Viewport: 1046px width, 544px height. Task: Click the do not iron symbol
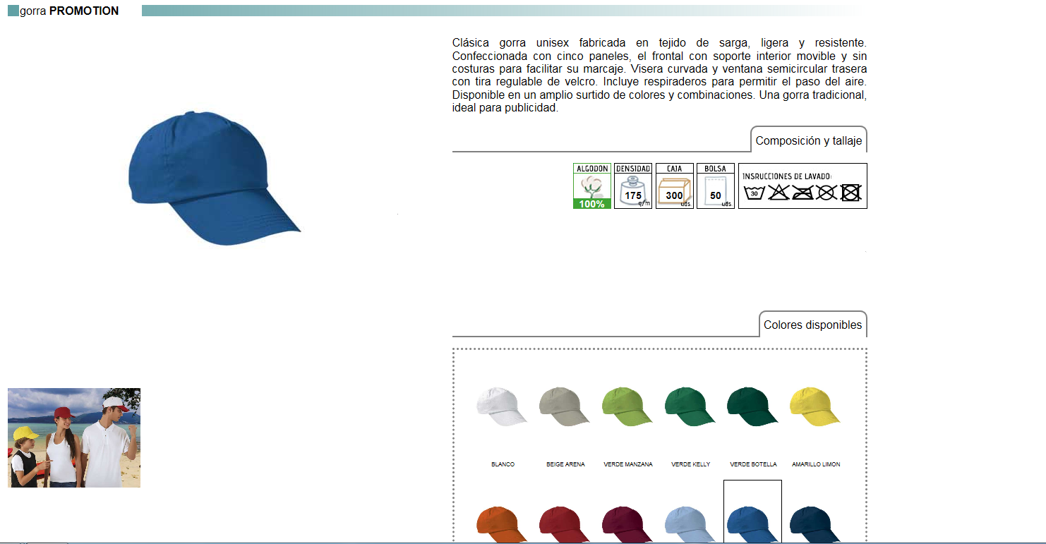[x=803, y=192]
